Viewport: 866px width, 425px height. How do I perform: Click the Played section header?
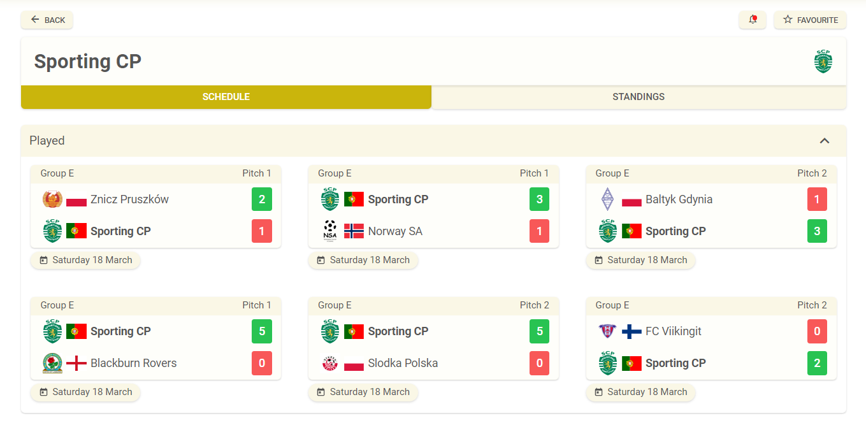(433, 141)
